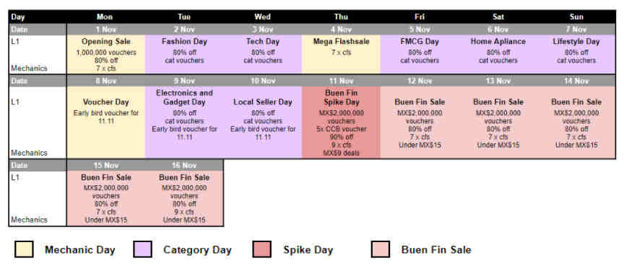Click the Thu column header

coord(341,17)
